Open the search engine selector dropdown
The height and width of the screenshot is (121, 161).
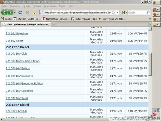pyautogui.click(x=124, y=13)
